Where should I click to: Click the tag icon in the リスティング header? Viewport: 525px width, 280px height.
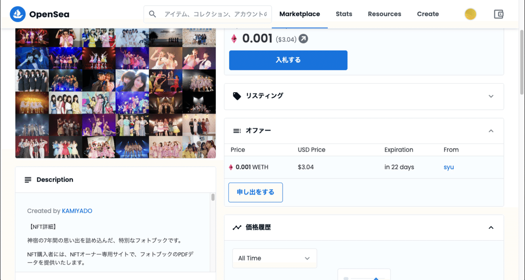237,96
